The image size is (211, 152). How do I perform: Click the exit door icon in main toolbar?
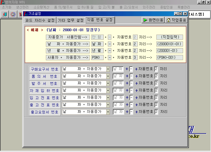5,14
